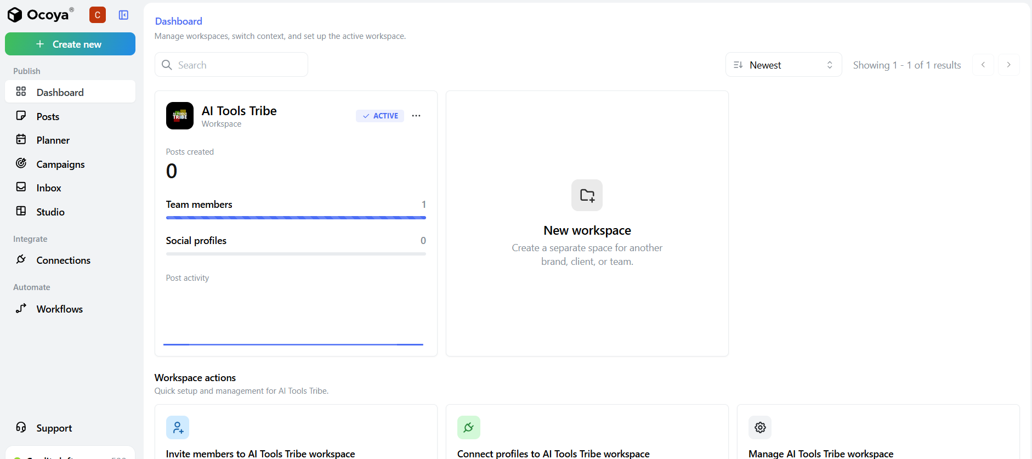Viewport: 1032px width, 459px height.
Task: Click the Connect profiles green plug icon
Action: [x=469, y=427]
